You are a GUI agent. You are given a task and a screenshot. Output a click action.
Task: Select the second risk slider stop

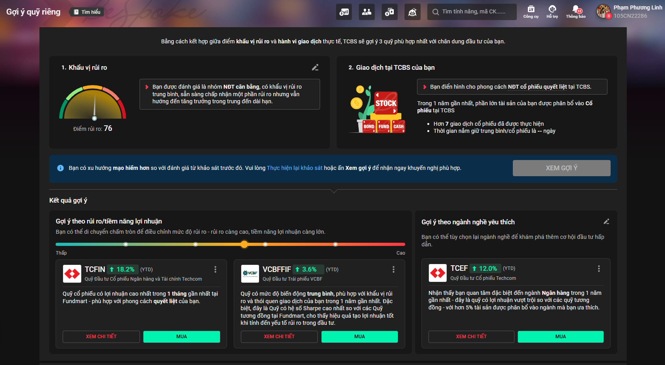point(196,244)
